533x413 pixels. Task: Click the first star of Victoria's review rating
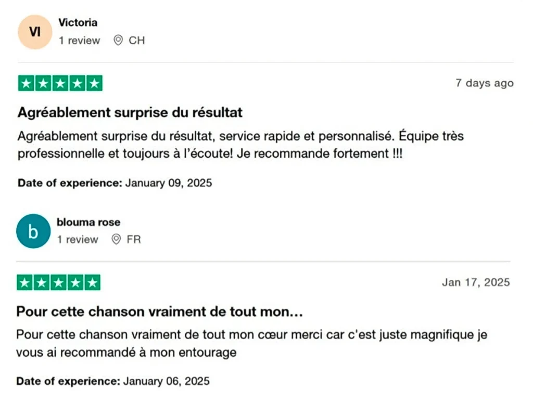coord(27,83)
